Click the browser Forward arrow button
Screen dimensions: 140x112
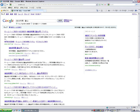pyautogui.click(x=5, y=5)
